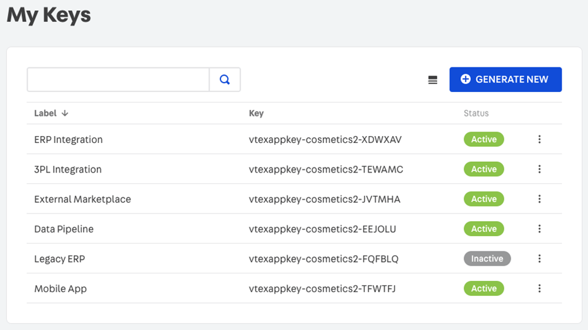Open actions menu for 3PL Integration
Image resolution: width=588 pixels, height=330 pixels.
tap(540, 169)
